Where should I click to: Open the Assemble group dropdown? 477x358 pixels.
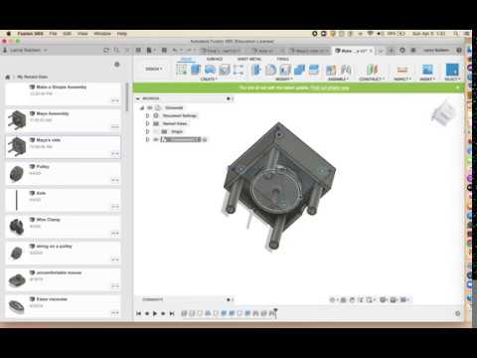[338, 80]
